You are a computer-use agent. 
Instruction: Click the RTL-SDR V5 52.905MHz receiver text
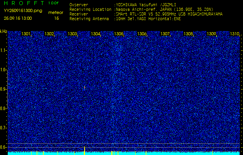point(169,14)
